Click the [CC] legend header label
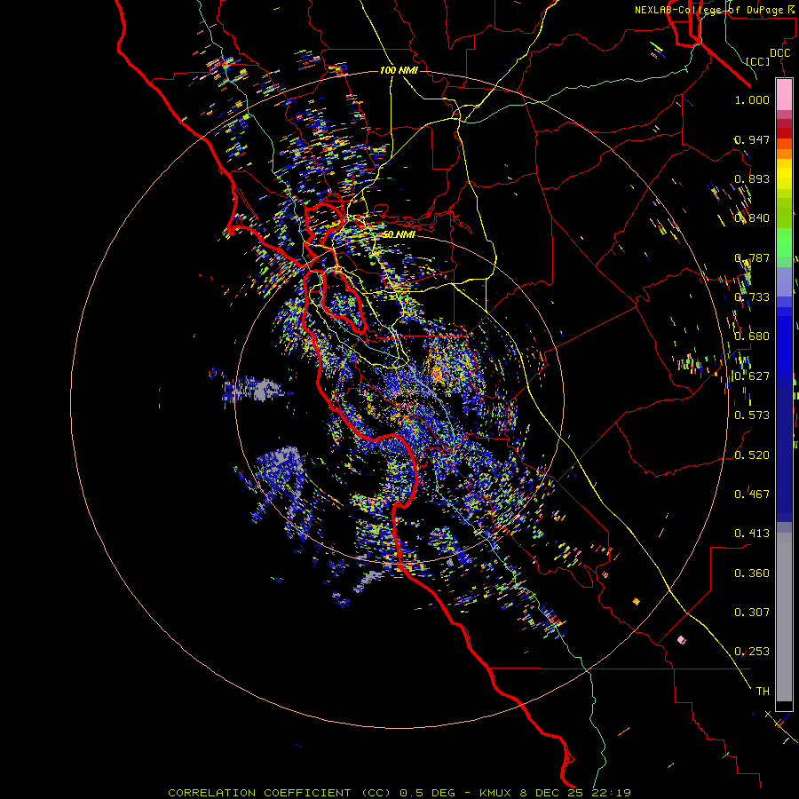The height and width of the screenshot is (799, 799). pyautogui.click(x=758, y=61)
